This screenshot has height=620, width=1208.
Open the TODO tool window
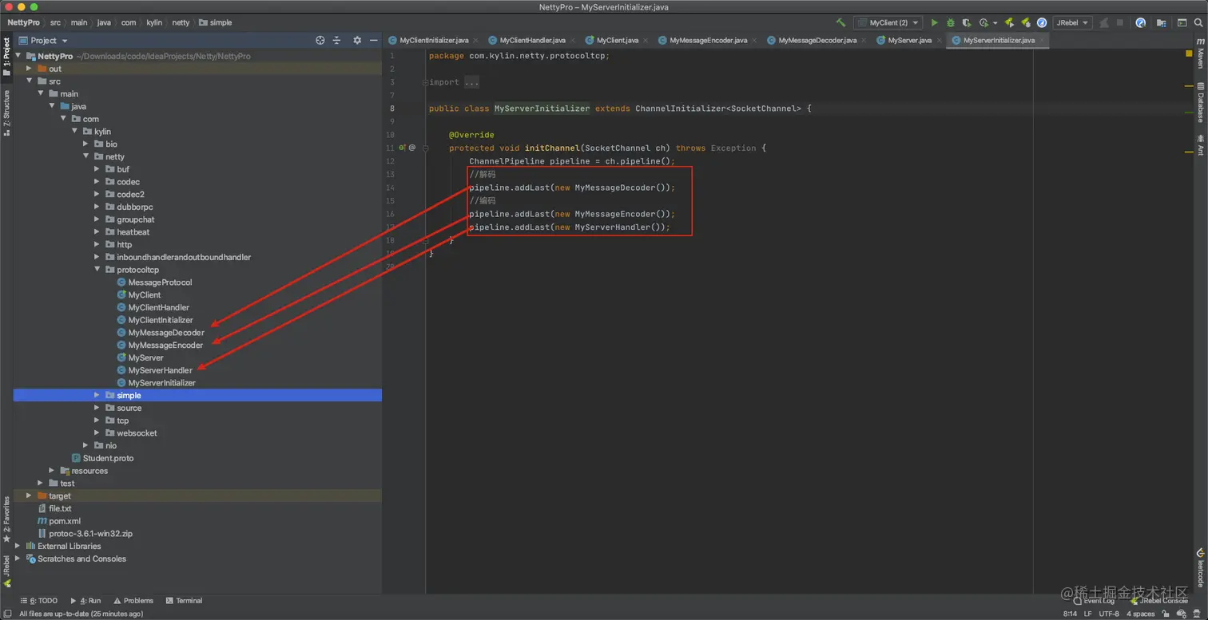(x=40, y=601)
